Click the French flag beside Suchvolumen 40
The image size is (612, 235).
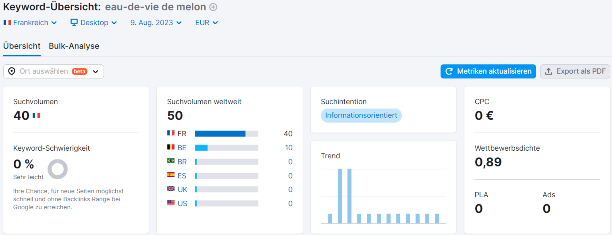[36, 116]
